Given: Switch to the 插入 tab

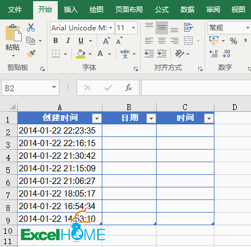Looking at the screenshot, I should [x=70, y=10].
